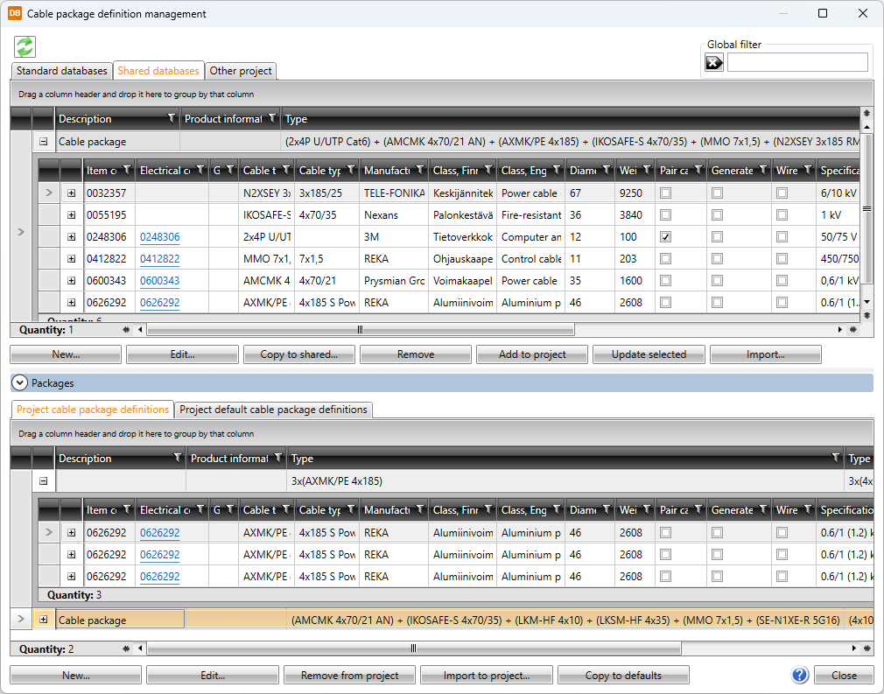
Task: Check Generate checkbox for item 0032357
Action: (x=717, y=193)
